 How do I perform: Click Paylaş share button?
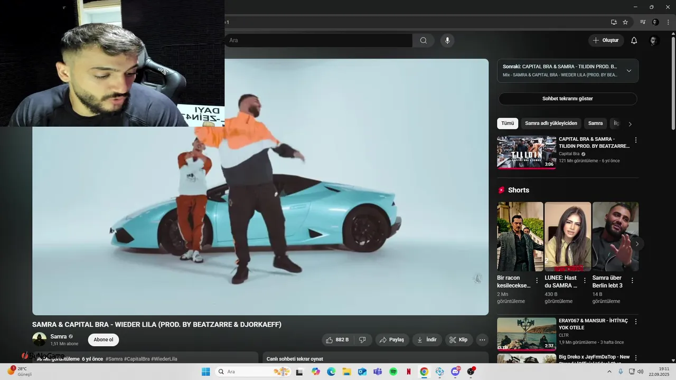[x=392, y=340]
